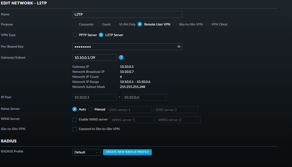
Task: Click the DNS server 1 field
Action: 129,110
